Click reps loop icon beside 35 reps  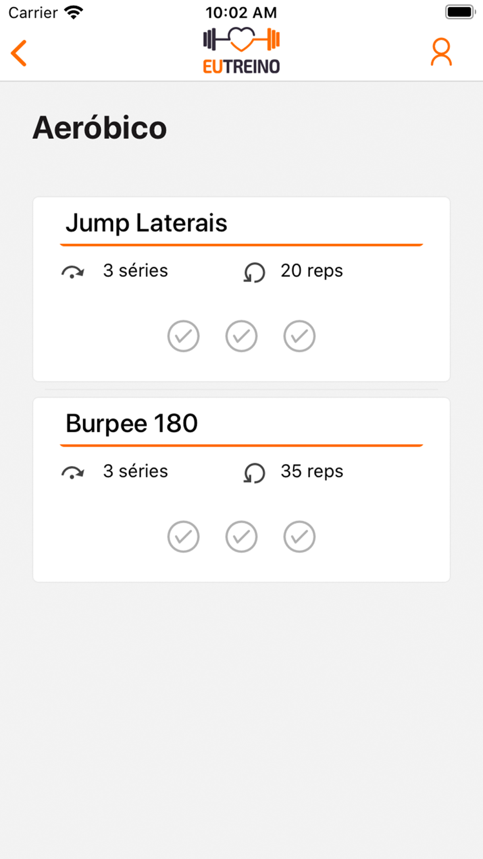(x=254, y=472)
